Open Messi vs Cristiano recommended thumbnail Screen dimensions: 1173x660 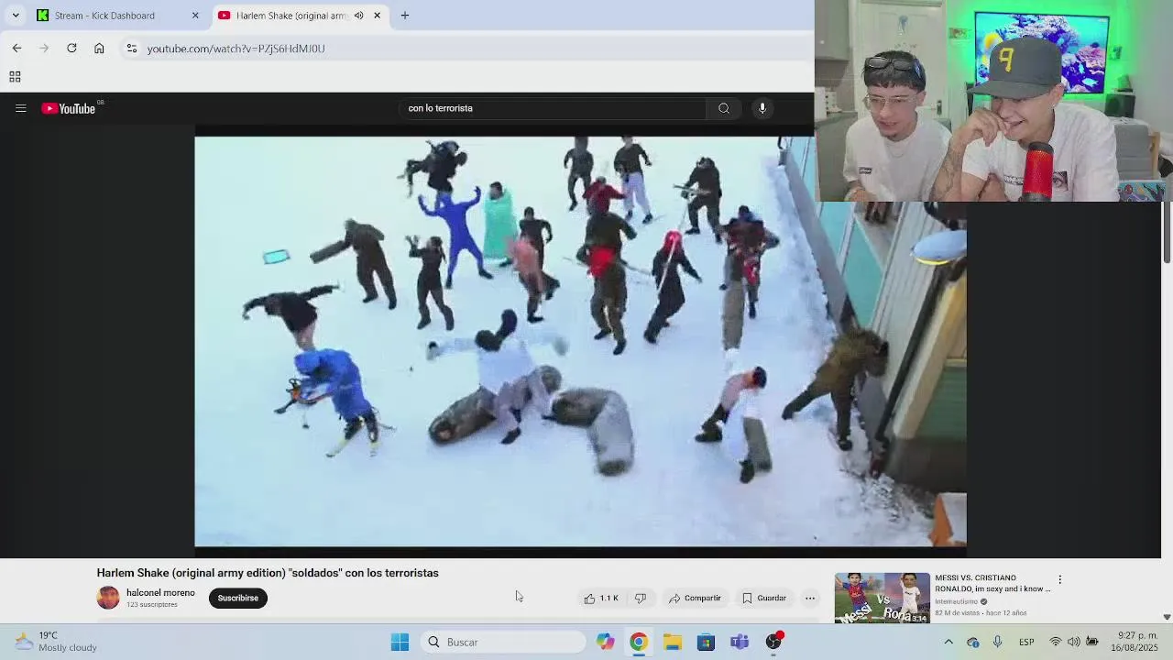coord(882,598)
